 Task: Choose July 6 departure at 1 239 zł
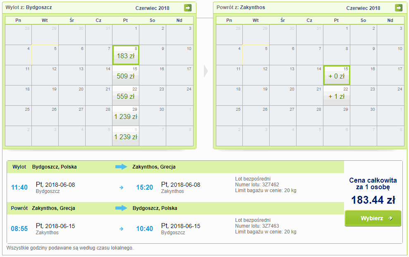click(x=126, y=136)
